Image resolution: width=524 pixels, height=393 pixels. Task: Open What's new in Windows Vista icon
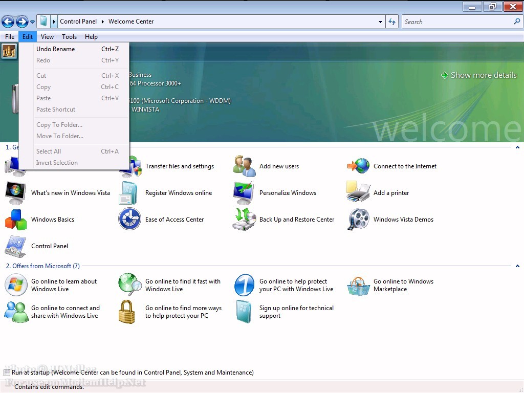[x=15, y=193]
